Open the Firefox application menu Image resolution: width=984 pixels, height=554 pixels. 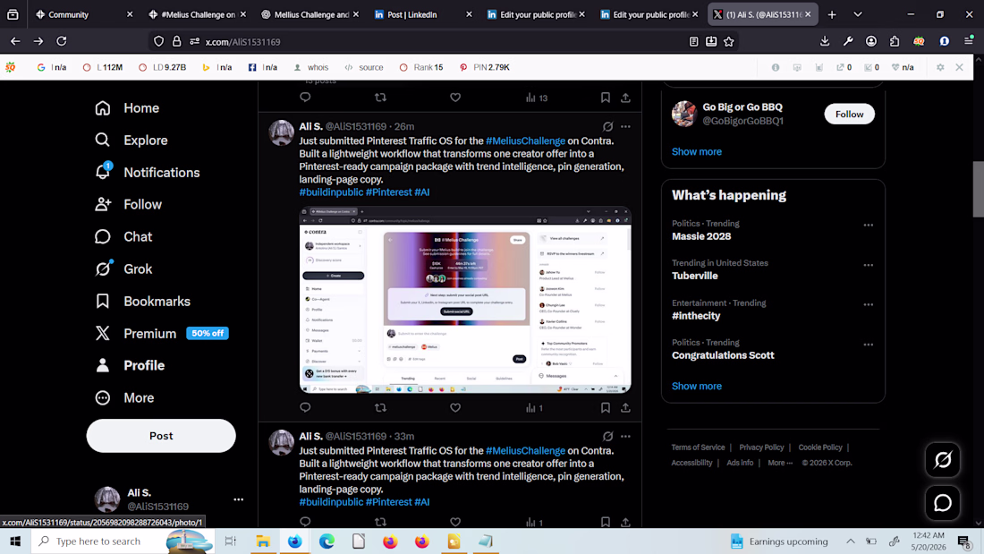[968, 41]
